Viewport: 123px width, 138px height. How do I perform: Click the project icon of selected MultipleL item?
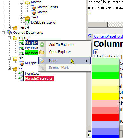[21, 43]
